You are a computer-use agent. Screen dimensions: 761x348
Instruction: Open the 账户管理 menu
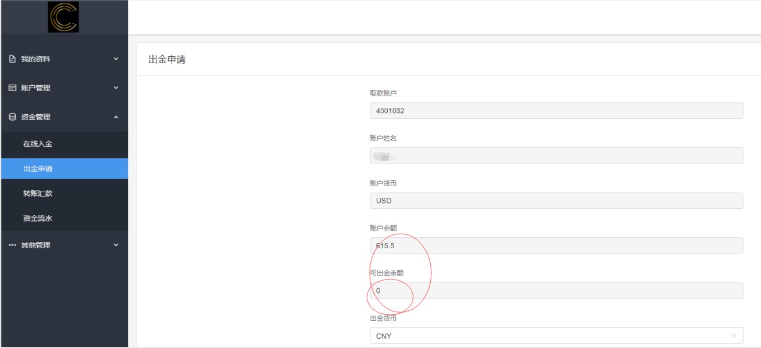(x=64, y=88)
